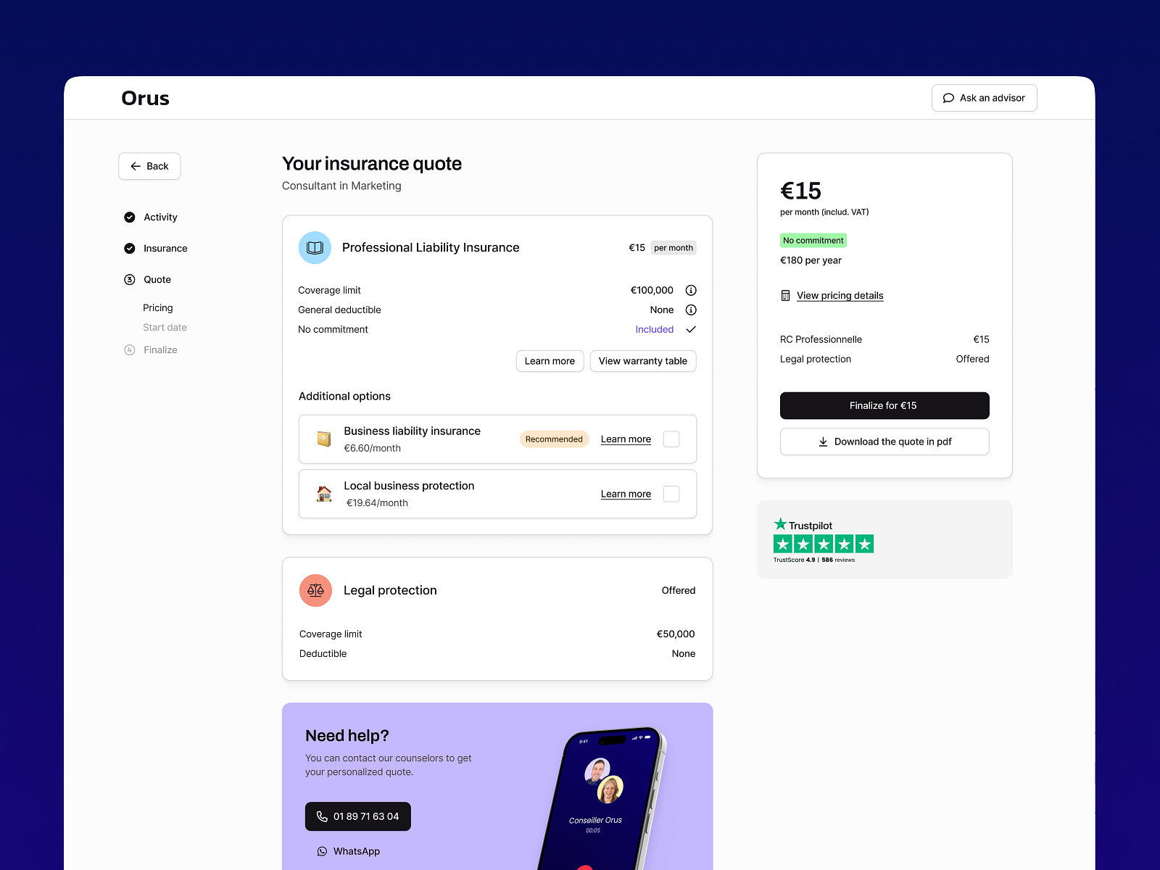Click the WhatsApp icon in the help section
1160x870 pixels.
tap(321, 851)
